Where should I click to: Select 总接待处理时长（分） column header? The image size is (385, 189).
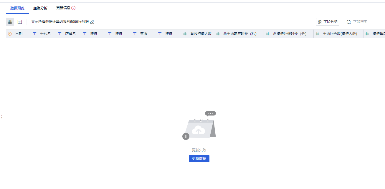coord(289,34)
